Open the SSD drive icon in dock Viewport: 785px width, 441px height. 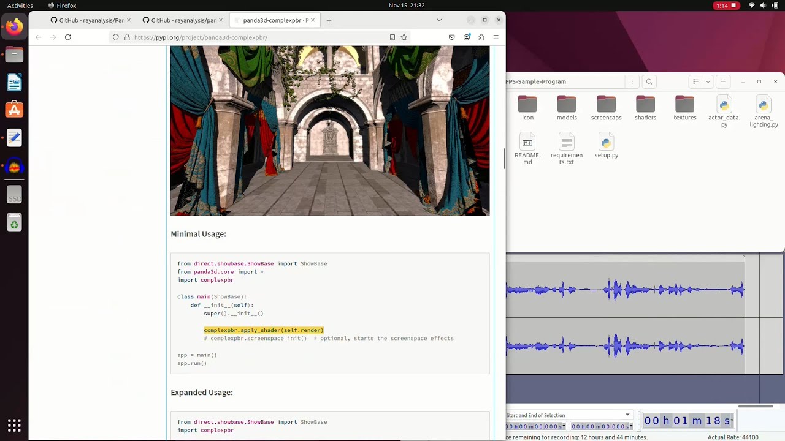(14, 195)
